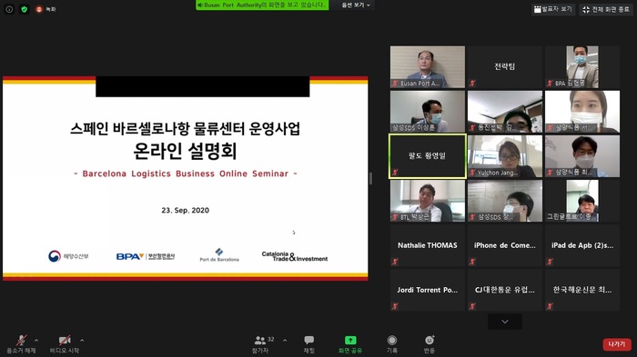Show next page of participant thumbnails
This screenshot has width=637, height=357.
505,322
